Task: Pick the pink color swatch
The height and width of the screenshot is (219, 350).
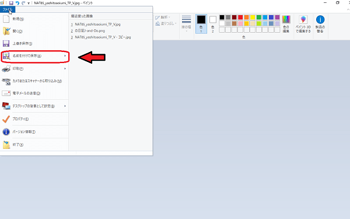Action: point(240,23)
